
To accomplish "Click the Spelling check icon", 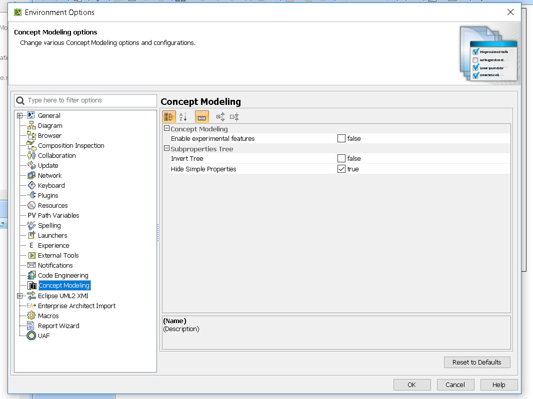I will tap(31, 225).
